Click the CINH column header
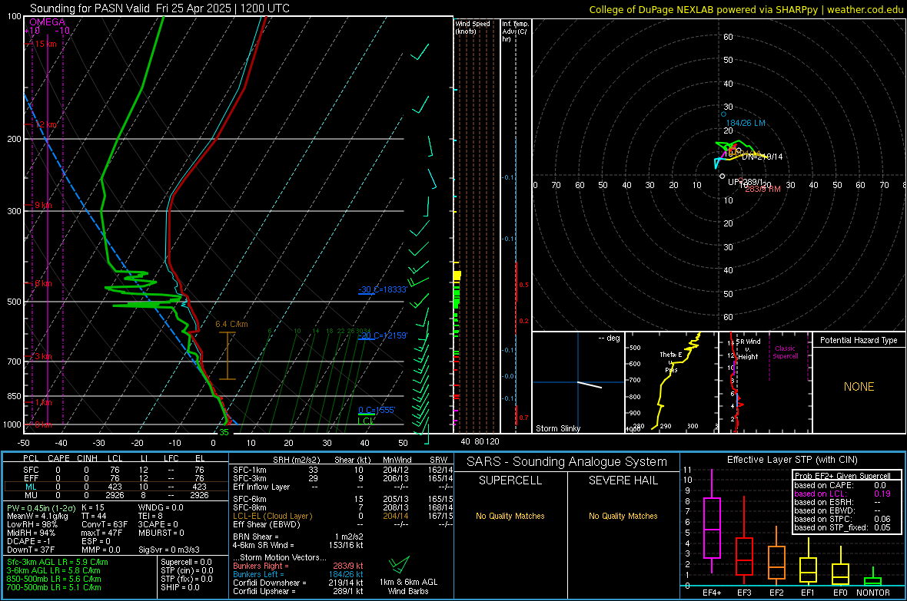Image resolution: width=907 pixels, height=601 pixels. pyautogui.click(x=87, y=458)
